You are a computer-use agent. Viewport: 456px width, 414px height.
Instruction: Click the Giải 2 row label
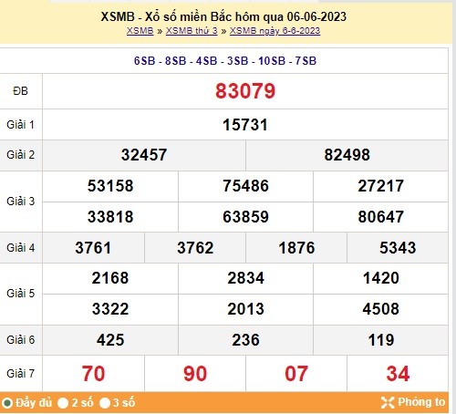(x=20, y=155)
